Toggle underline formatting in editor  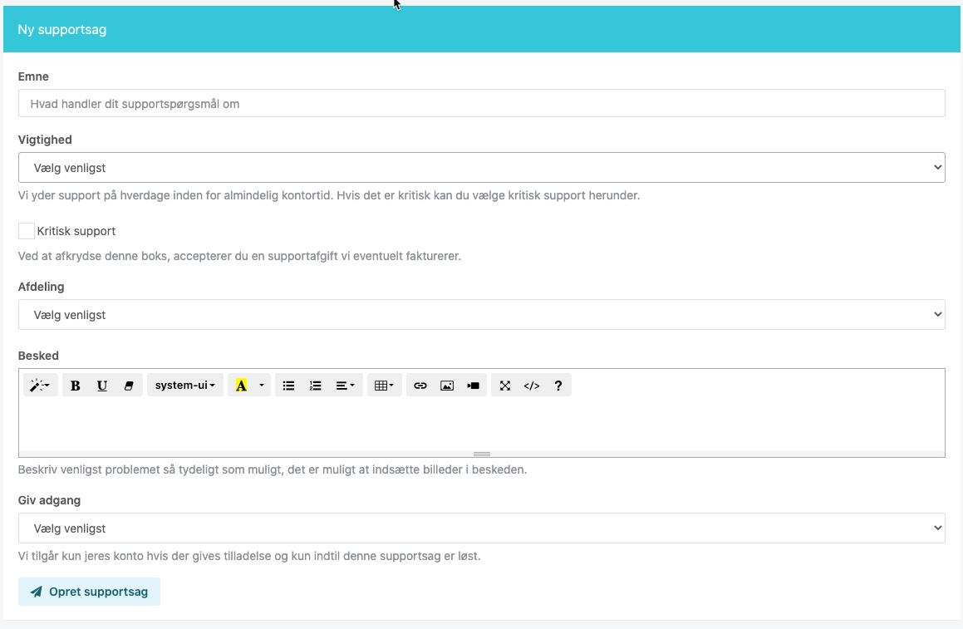point(102,386)
